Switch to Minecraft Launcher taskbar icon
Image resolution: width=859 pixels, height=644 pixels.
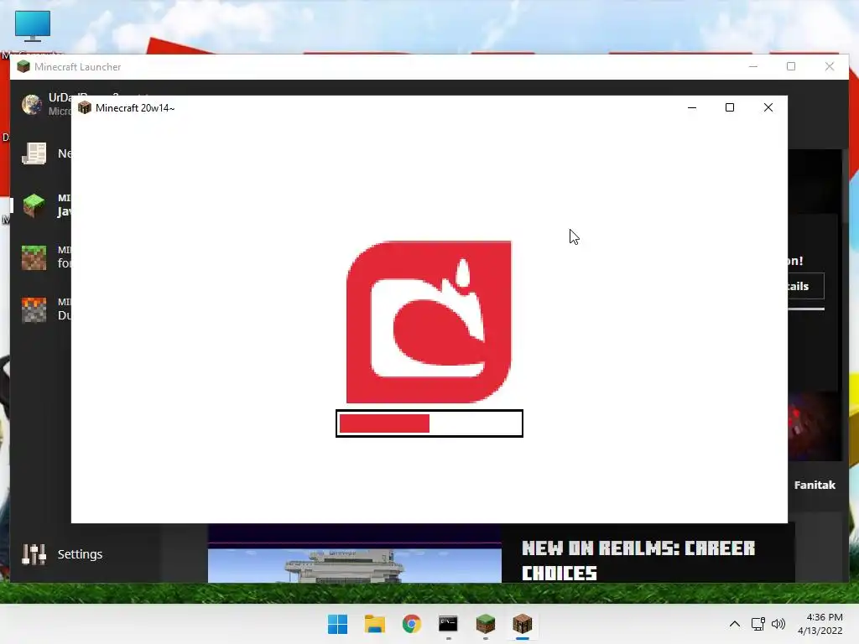(486, 624)
